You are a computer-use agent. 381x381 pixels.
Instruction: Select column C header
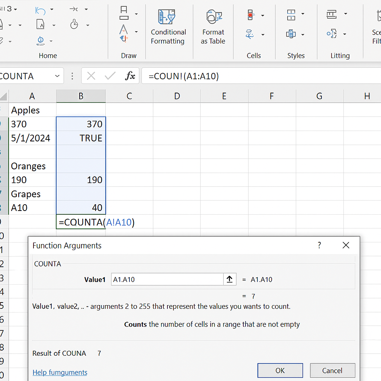click(x=129, y=96)
